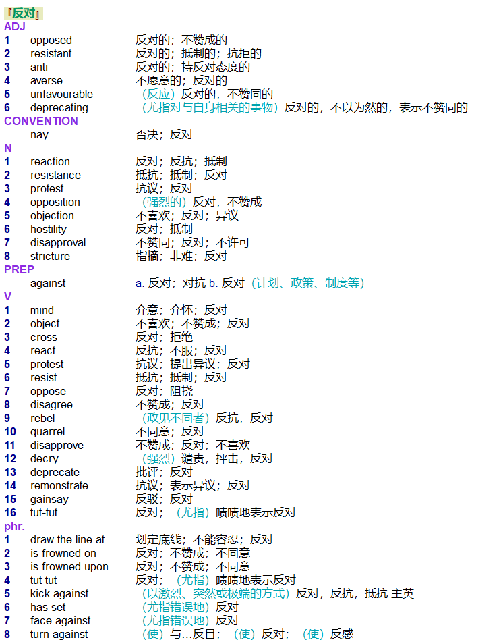Click the verb 'gainsay'
Screen dimensions: 503x642
49,500
